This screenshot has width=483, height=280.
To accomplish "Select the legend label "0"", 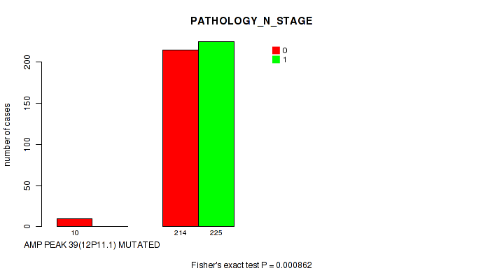I will (285, 50).
